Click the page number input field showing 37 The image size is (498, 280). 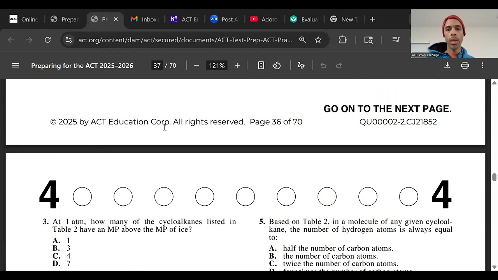tap(157, 66)
